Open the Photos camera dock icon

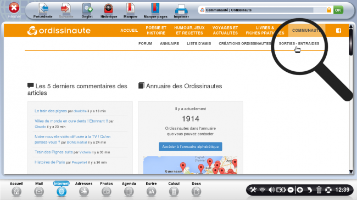click(107, 192)
